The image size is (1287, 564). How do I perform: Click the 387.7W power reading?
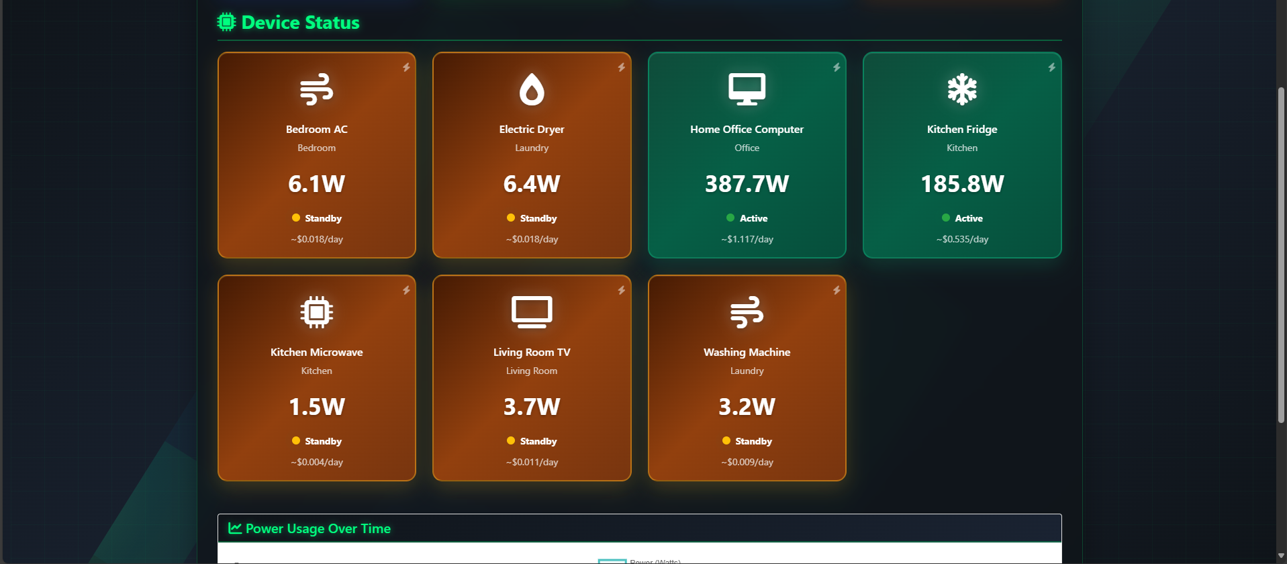click(x=747, y=183)
